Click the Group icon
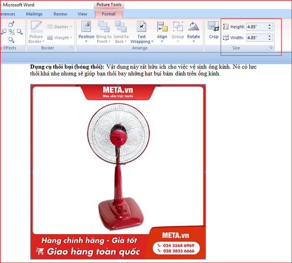Image resolution: width=292 pixels, height=263 pixels. tap(178, 26)
